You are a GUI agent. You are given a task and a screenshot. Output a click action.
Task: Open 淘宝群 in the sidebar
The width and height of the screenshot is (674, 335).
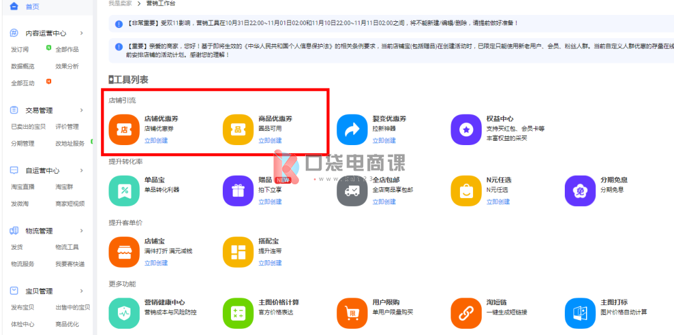click(x=64, y=187)
